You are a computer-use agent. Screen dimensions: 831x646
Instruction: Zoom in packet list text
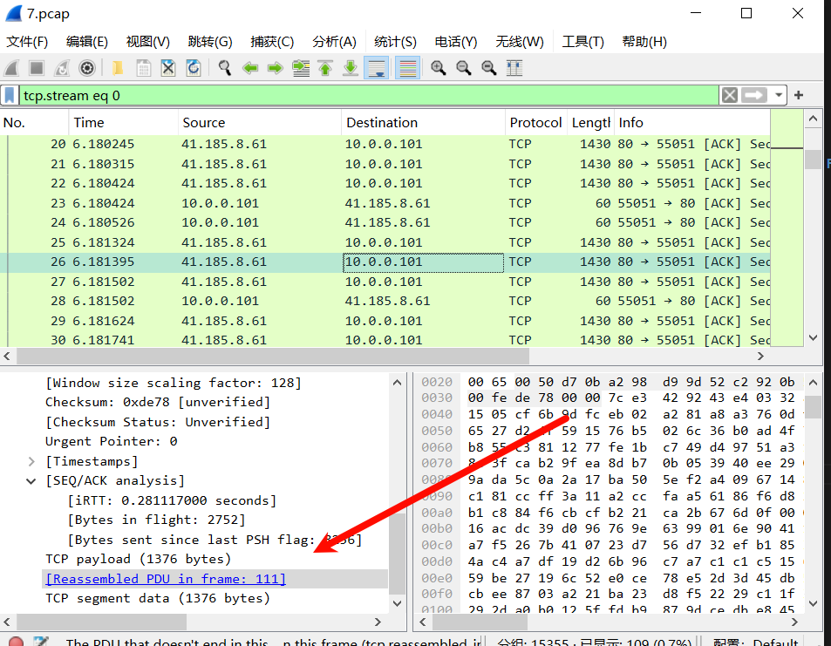point(439,68)
